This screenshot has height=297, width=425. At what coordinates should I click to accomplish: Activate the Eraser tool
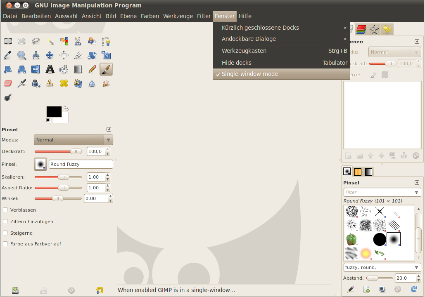7,83
